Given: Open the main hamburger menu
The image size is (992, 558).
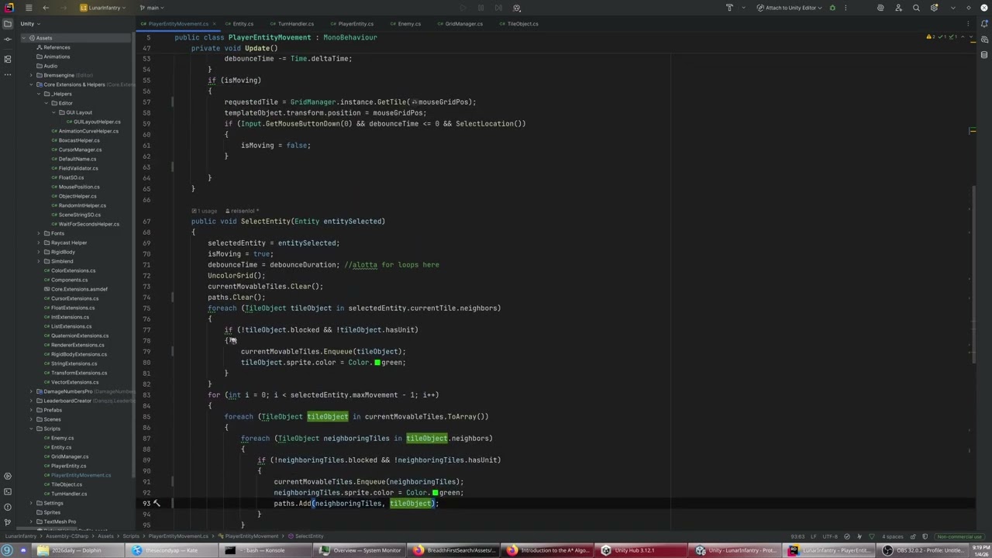Looking at the screenshot, I should point(29,8).
